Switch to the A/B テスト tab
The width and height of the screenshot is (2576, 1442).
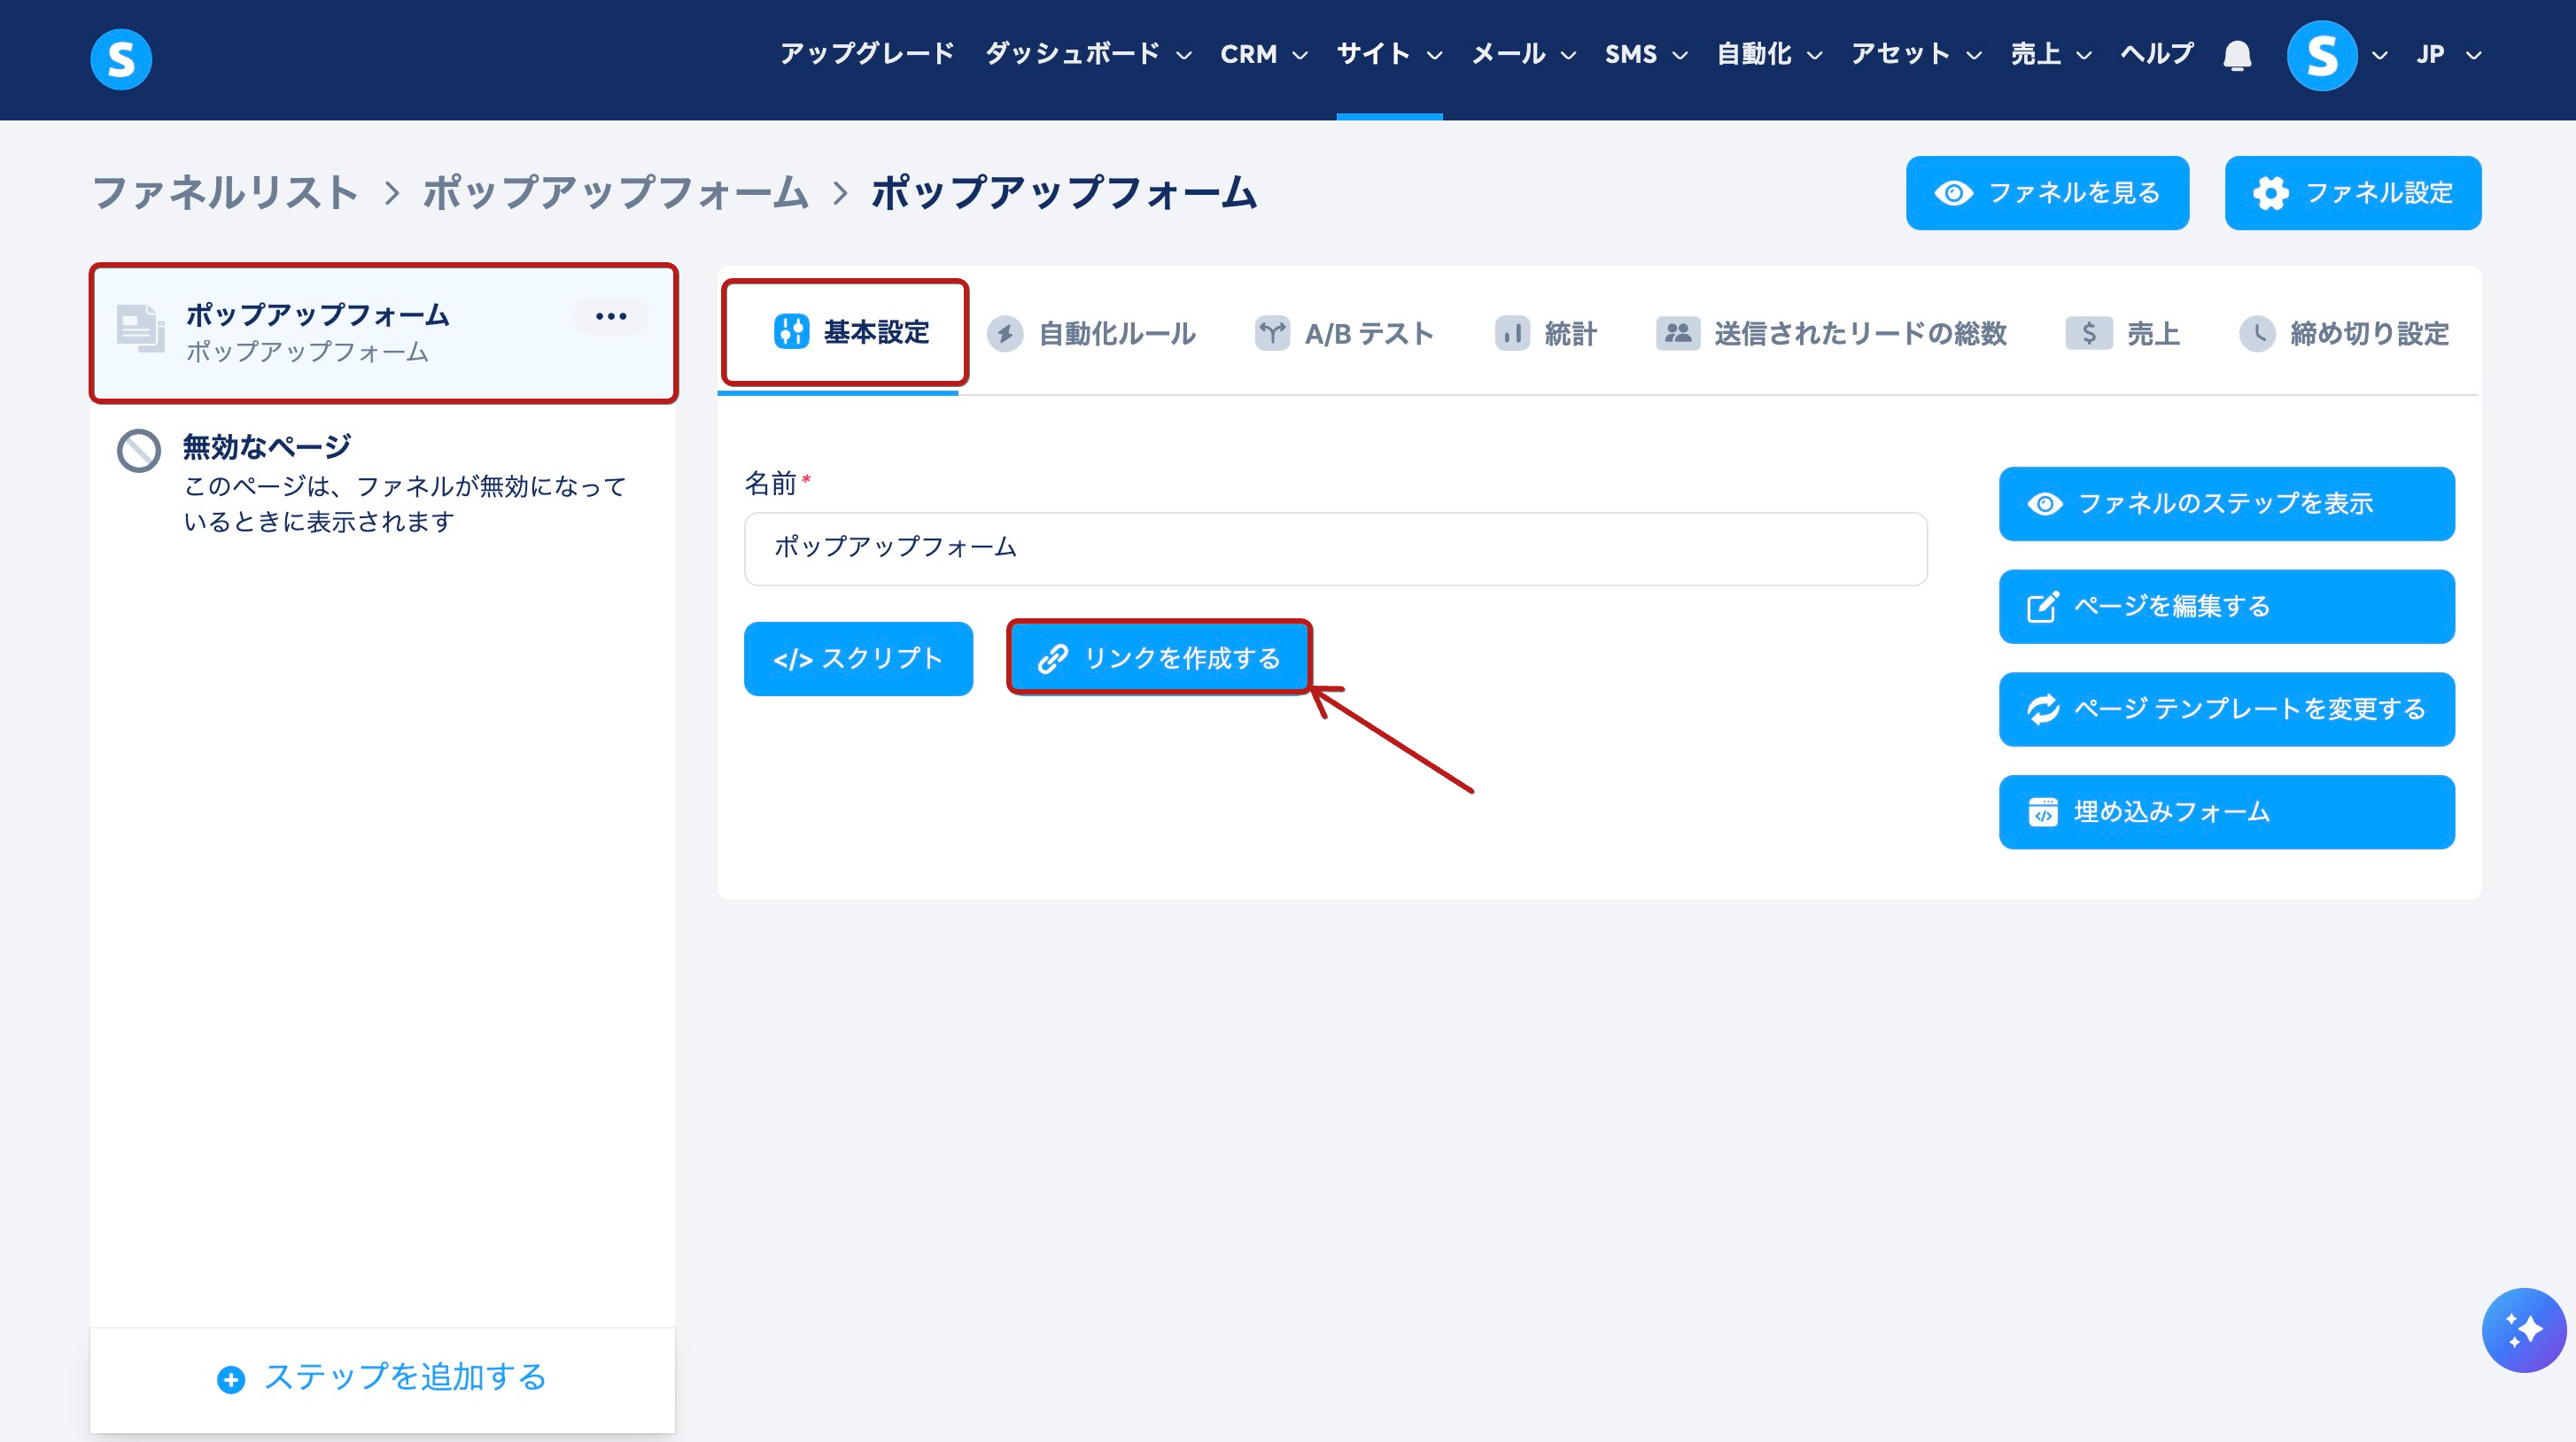click(1345, 333)
